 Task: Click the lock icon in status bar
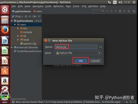pos(127,102)
